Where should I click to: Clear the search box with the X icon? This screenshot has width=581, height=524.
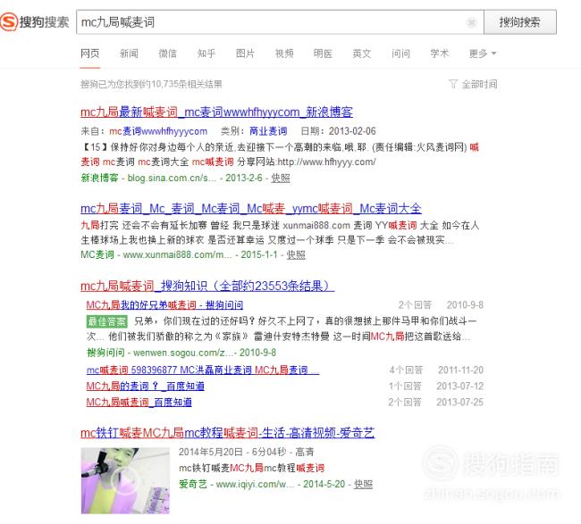(471, 22)
